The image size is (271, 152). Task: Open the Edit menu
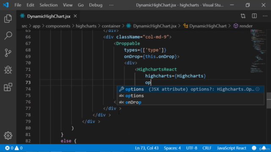coord(30,5)
